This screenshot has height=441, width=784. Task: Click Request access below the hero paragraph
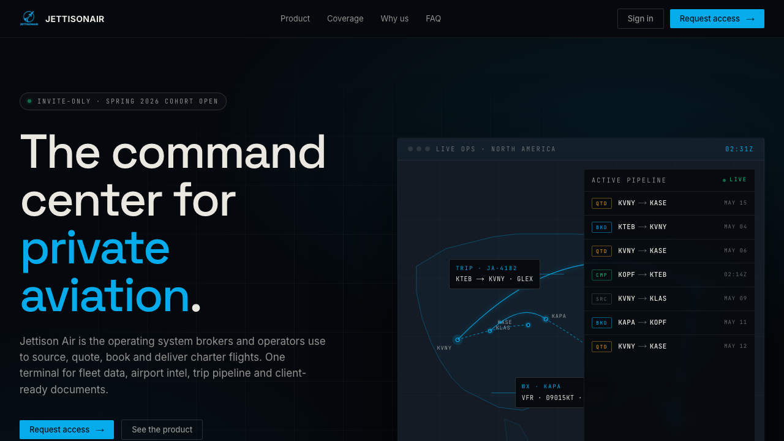[67, 429]
